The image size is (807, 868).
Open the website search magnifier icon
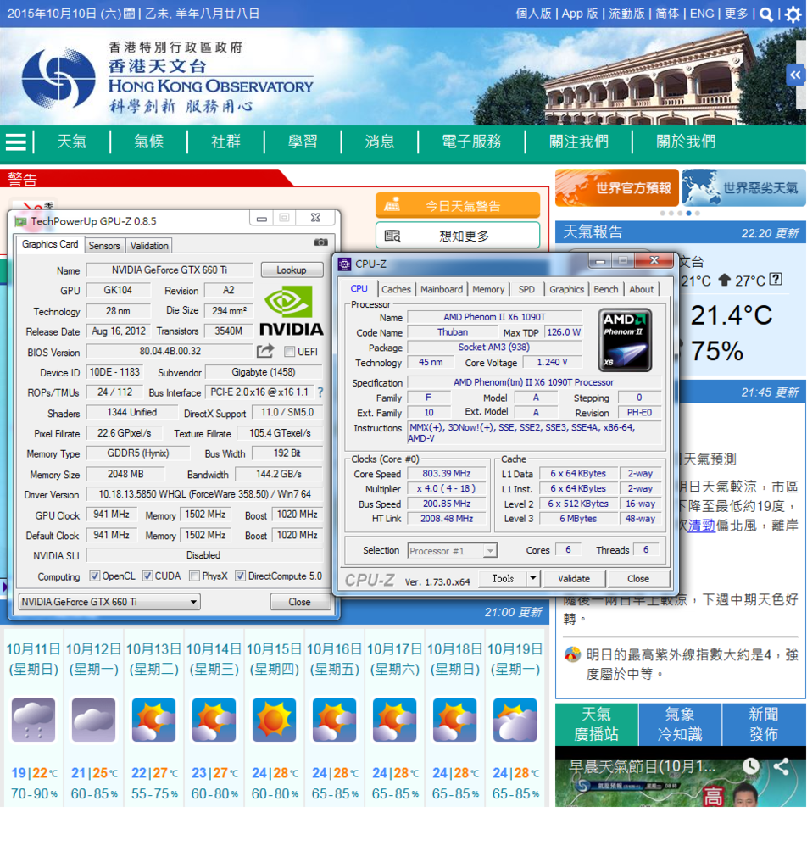tap(766, 14)
